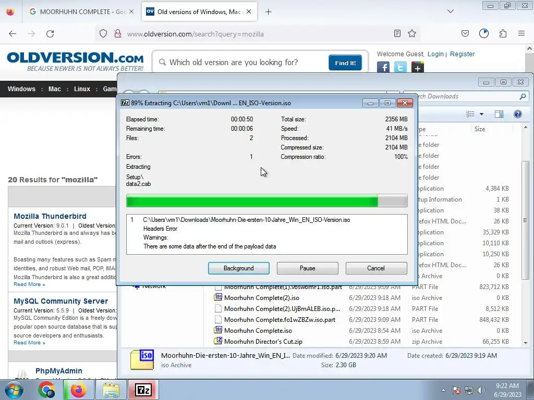534x400 pixels.
Task: Open the Windows category menu
Action: point(21,89)
